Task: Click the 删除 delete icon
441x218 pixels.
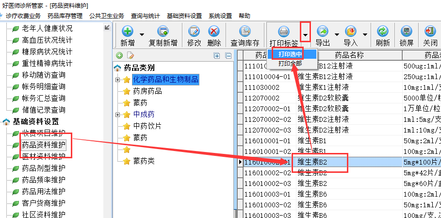Action: coord(214,31)
